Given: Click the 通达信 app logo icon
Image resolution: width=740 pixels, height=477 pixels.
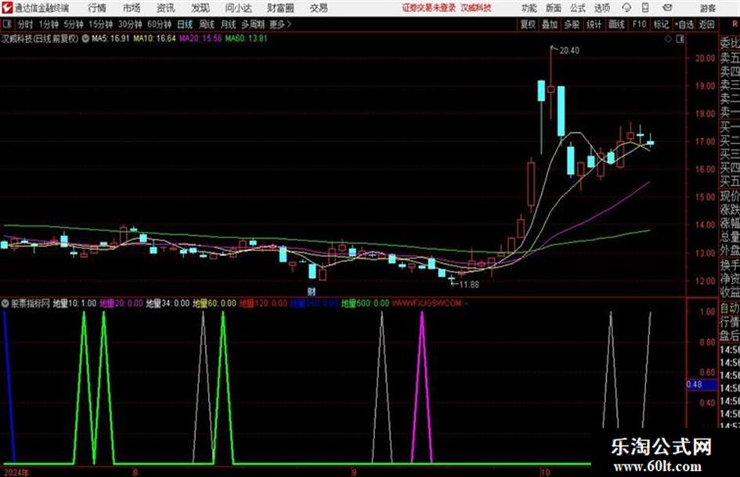Looking at the screenshot, I should point(7,8).
